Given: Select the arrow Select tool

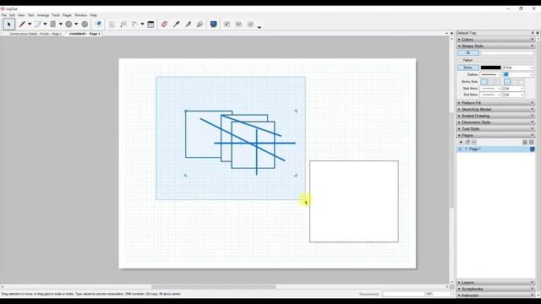Looking at the screenshot, I should (9, 24).
